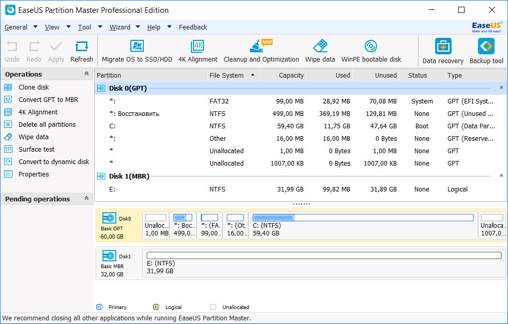The height and width of the screenshot is (324, 508).
Task: Click Convert GPT to MBR link
Action: [x=48, y=99]
